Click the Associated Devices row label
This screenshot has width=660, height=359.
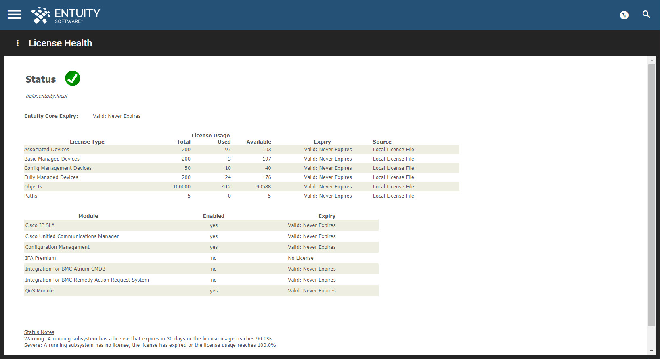pos(46,150)
